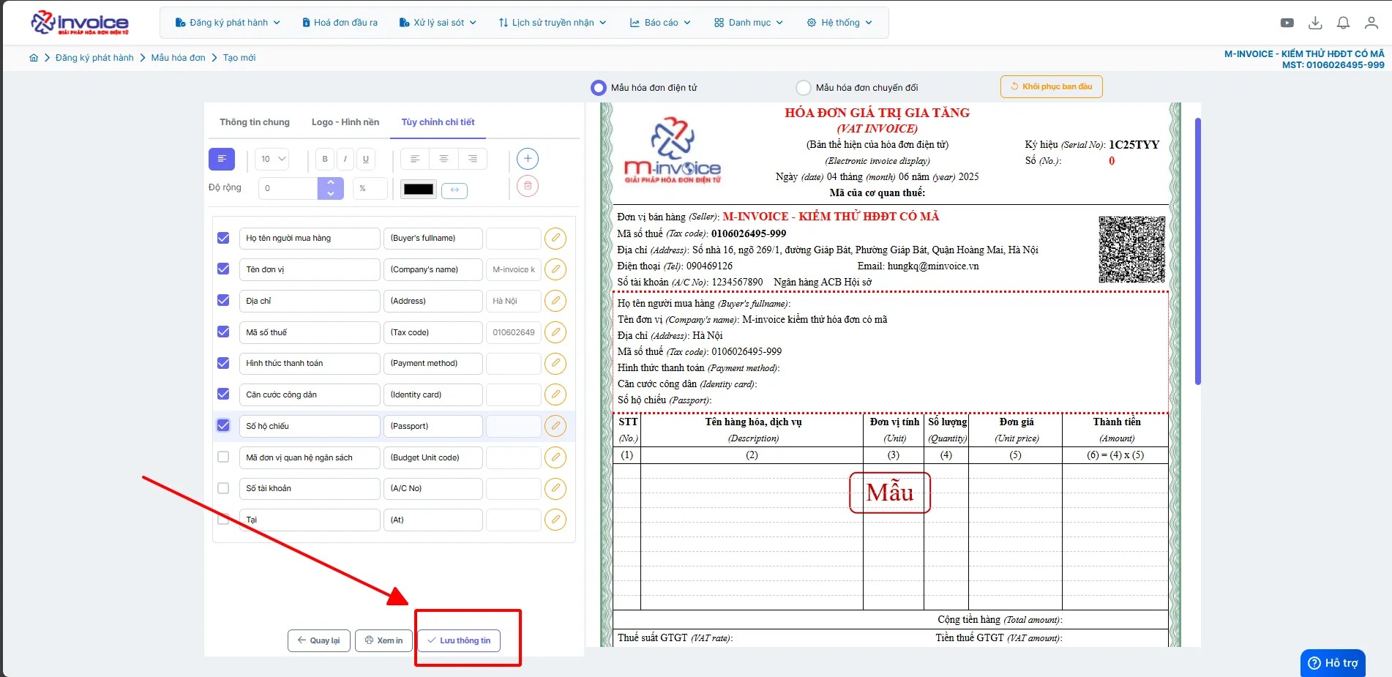Open the width unit % selector

(x=370, y=189)
